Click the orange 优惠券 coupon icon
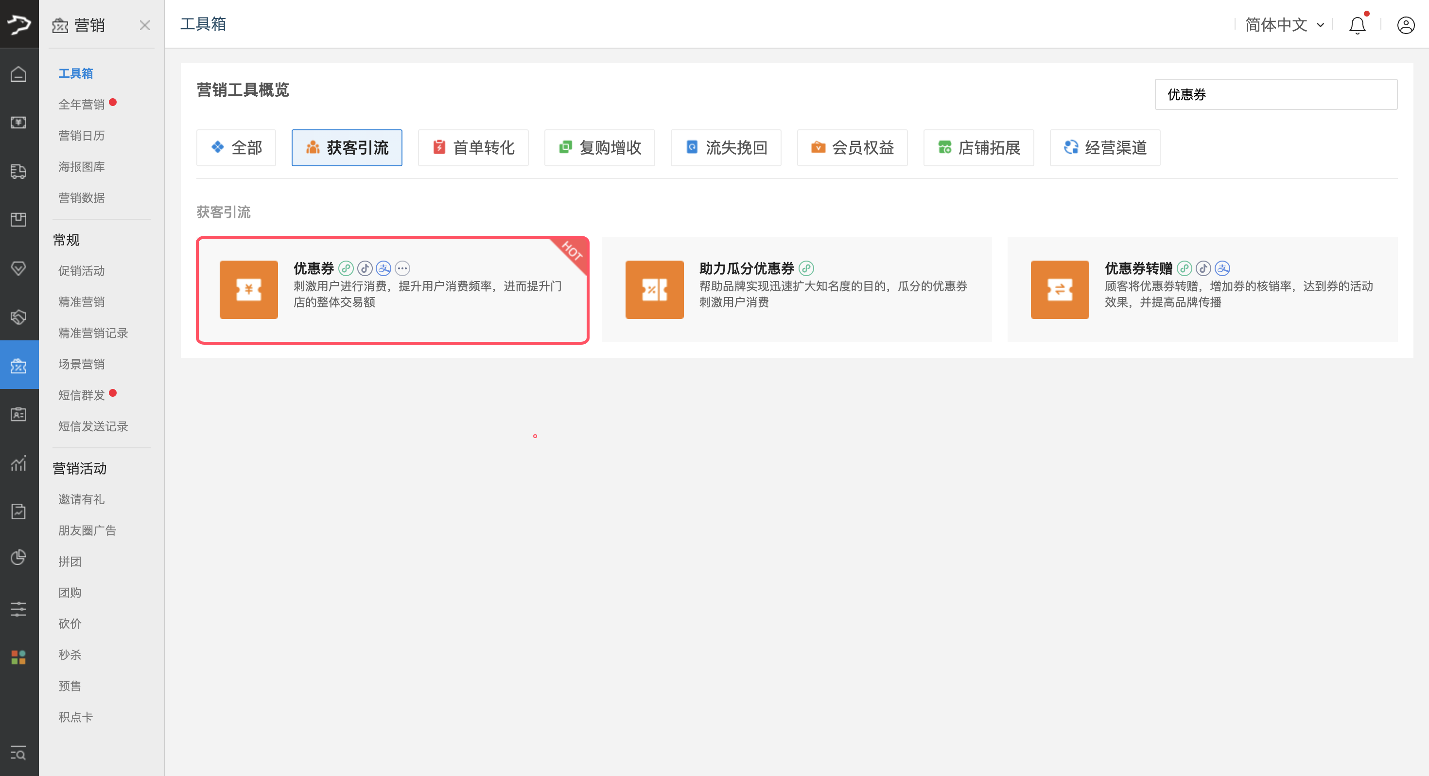The image size is (1429, 776). point(248,289)
